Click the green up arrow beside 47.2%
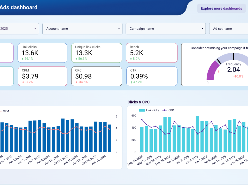The width and height of the screenshot is (248, 194). (x=131, y=82)
